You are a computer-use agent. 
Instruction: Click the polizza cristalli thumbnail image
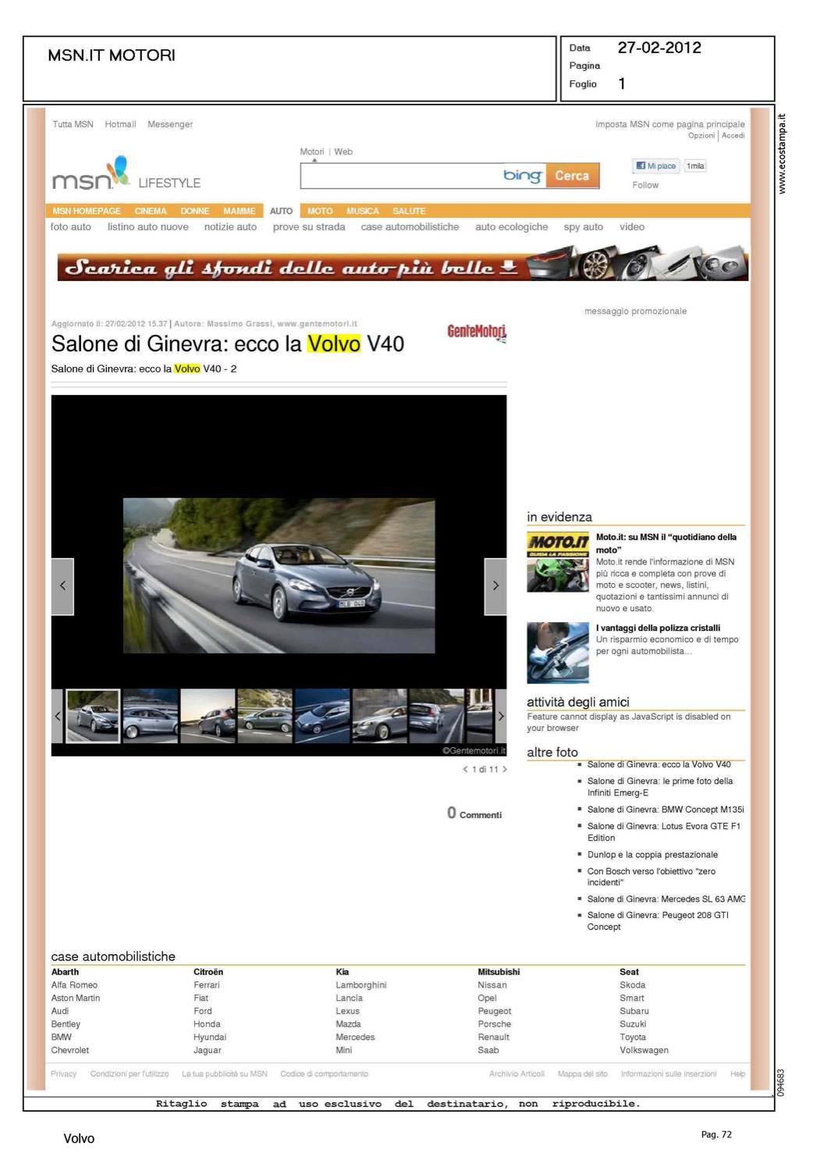(557, 653)
